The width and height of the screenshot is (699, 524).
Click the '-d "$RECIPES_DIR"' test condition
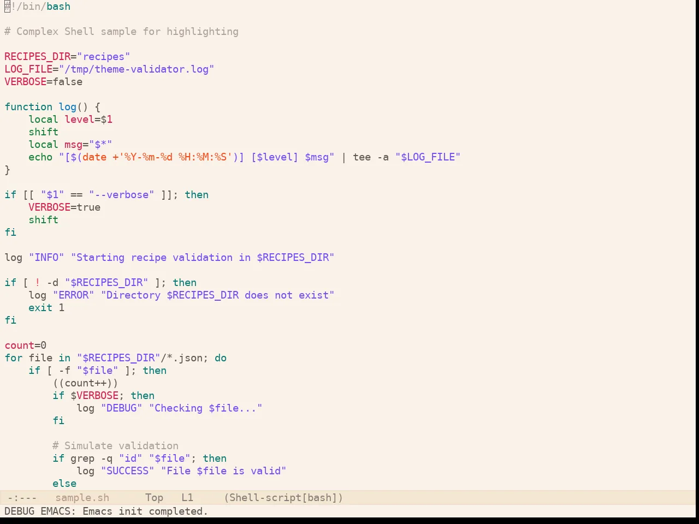[x=98, y=283]
